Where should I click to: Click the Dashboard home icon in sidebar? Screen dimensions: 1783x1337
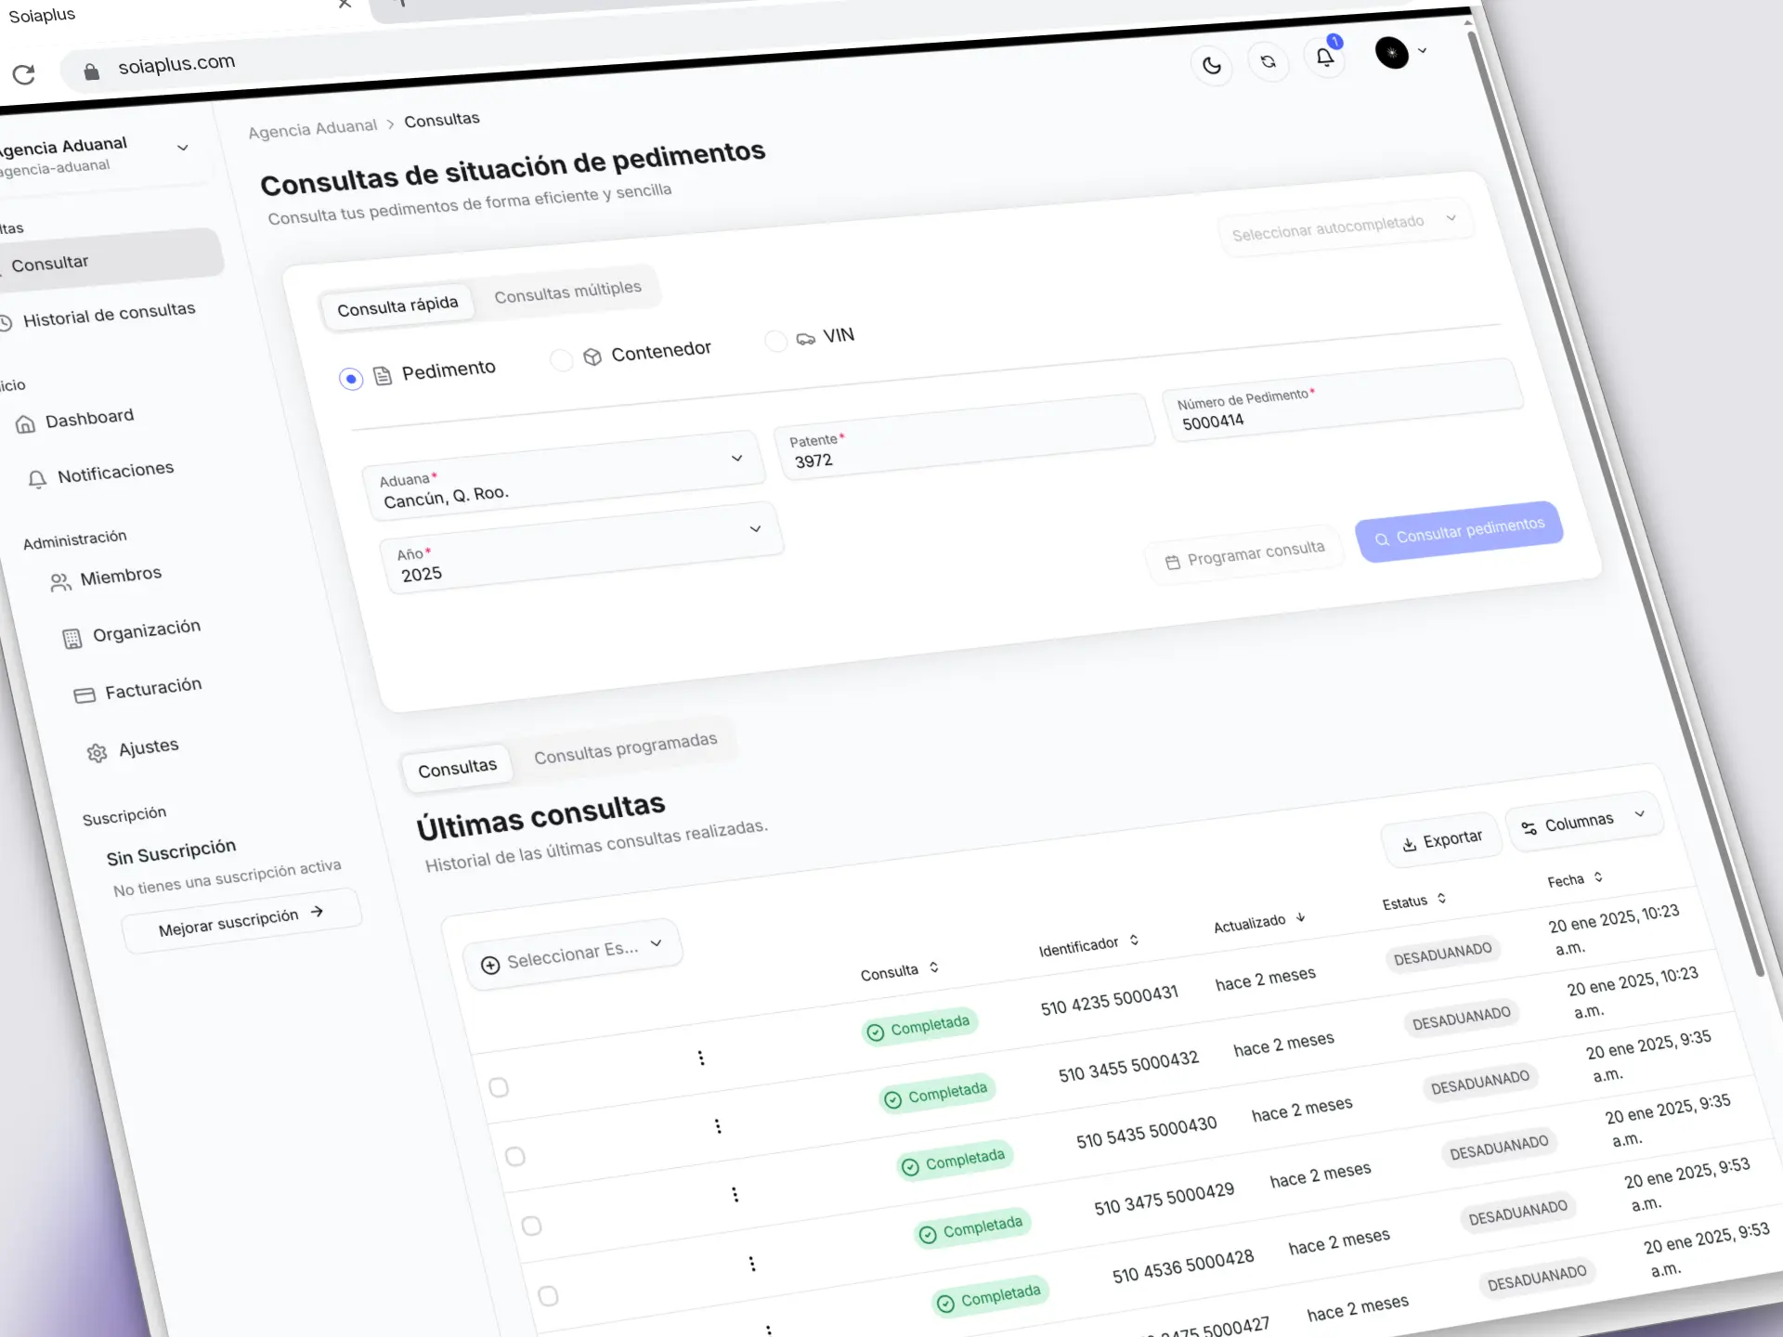25,424
